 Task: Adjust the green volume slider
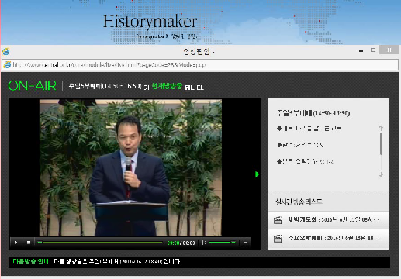(x=223, y=243)
